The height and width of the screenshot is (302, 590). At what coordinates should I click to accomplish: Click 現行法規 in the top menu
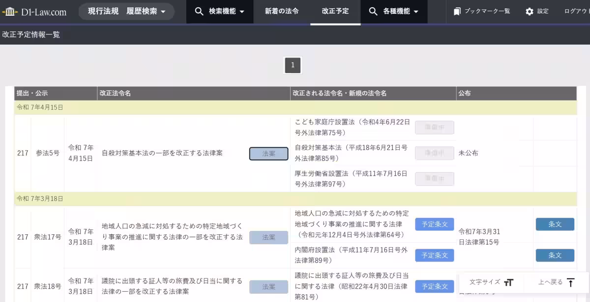pyautogui.click(x=103, y=10)
